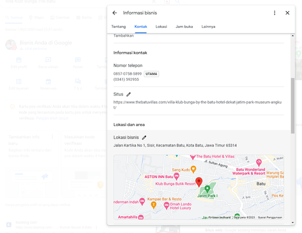Open Lihat performa link in background
Image resolution: width=302 pixels, height=233 pixels.
36,49
